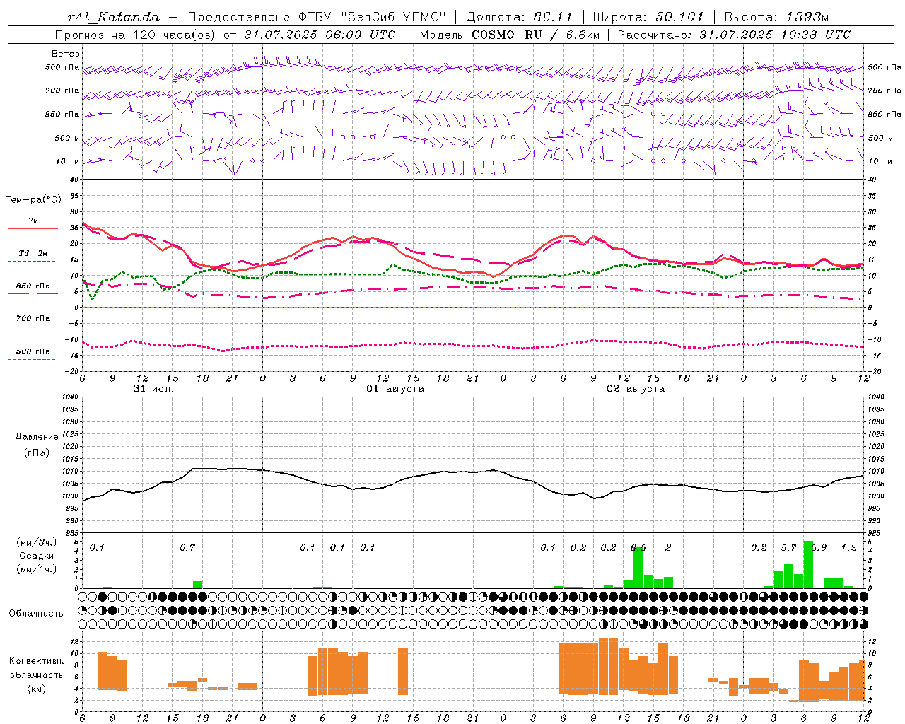This screenshot has width=905, height=724.
Task: Click the Td 2м dew point legend entry
Action: point(33,253)
